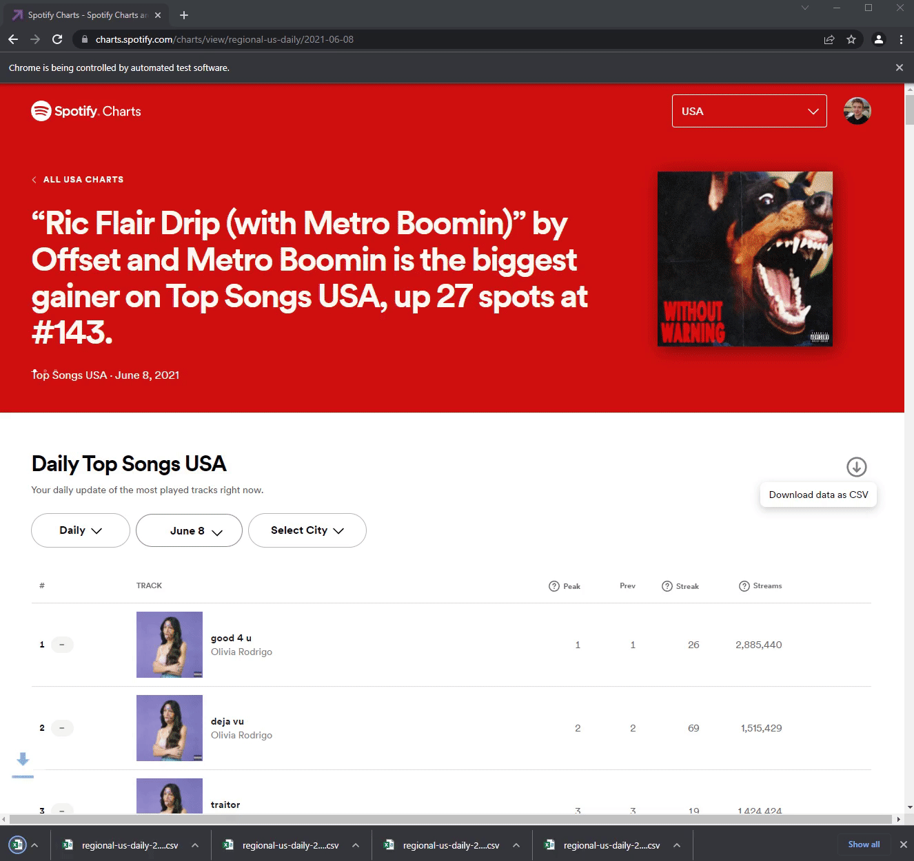Dismiss the automated test software banner
This screenshot has height=861, width=914.
899,68
